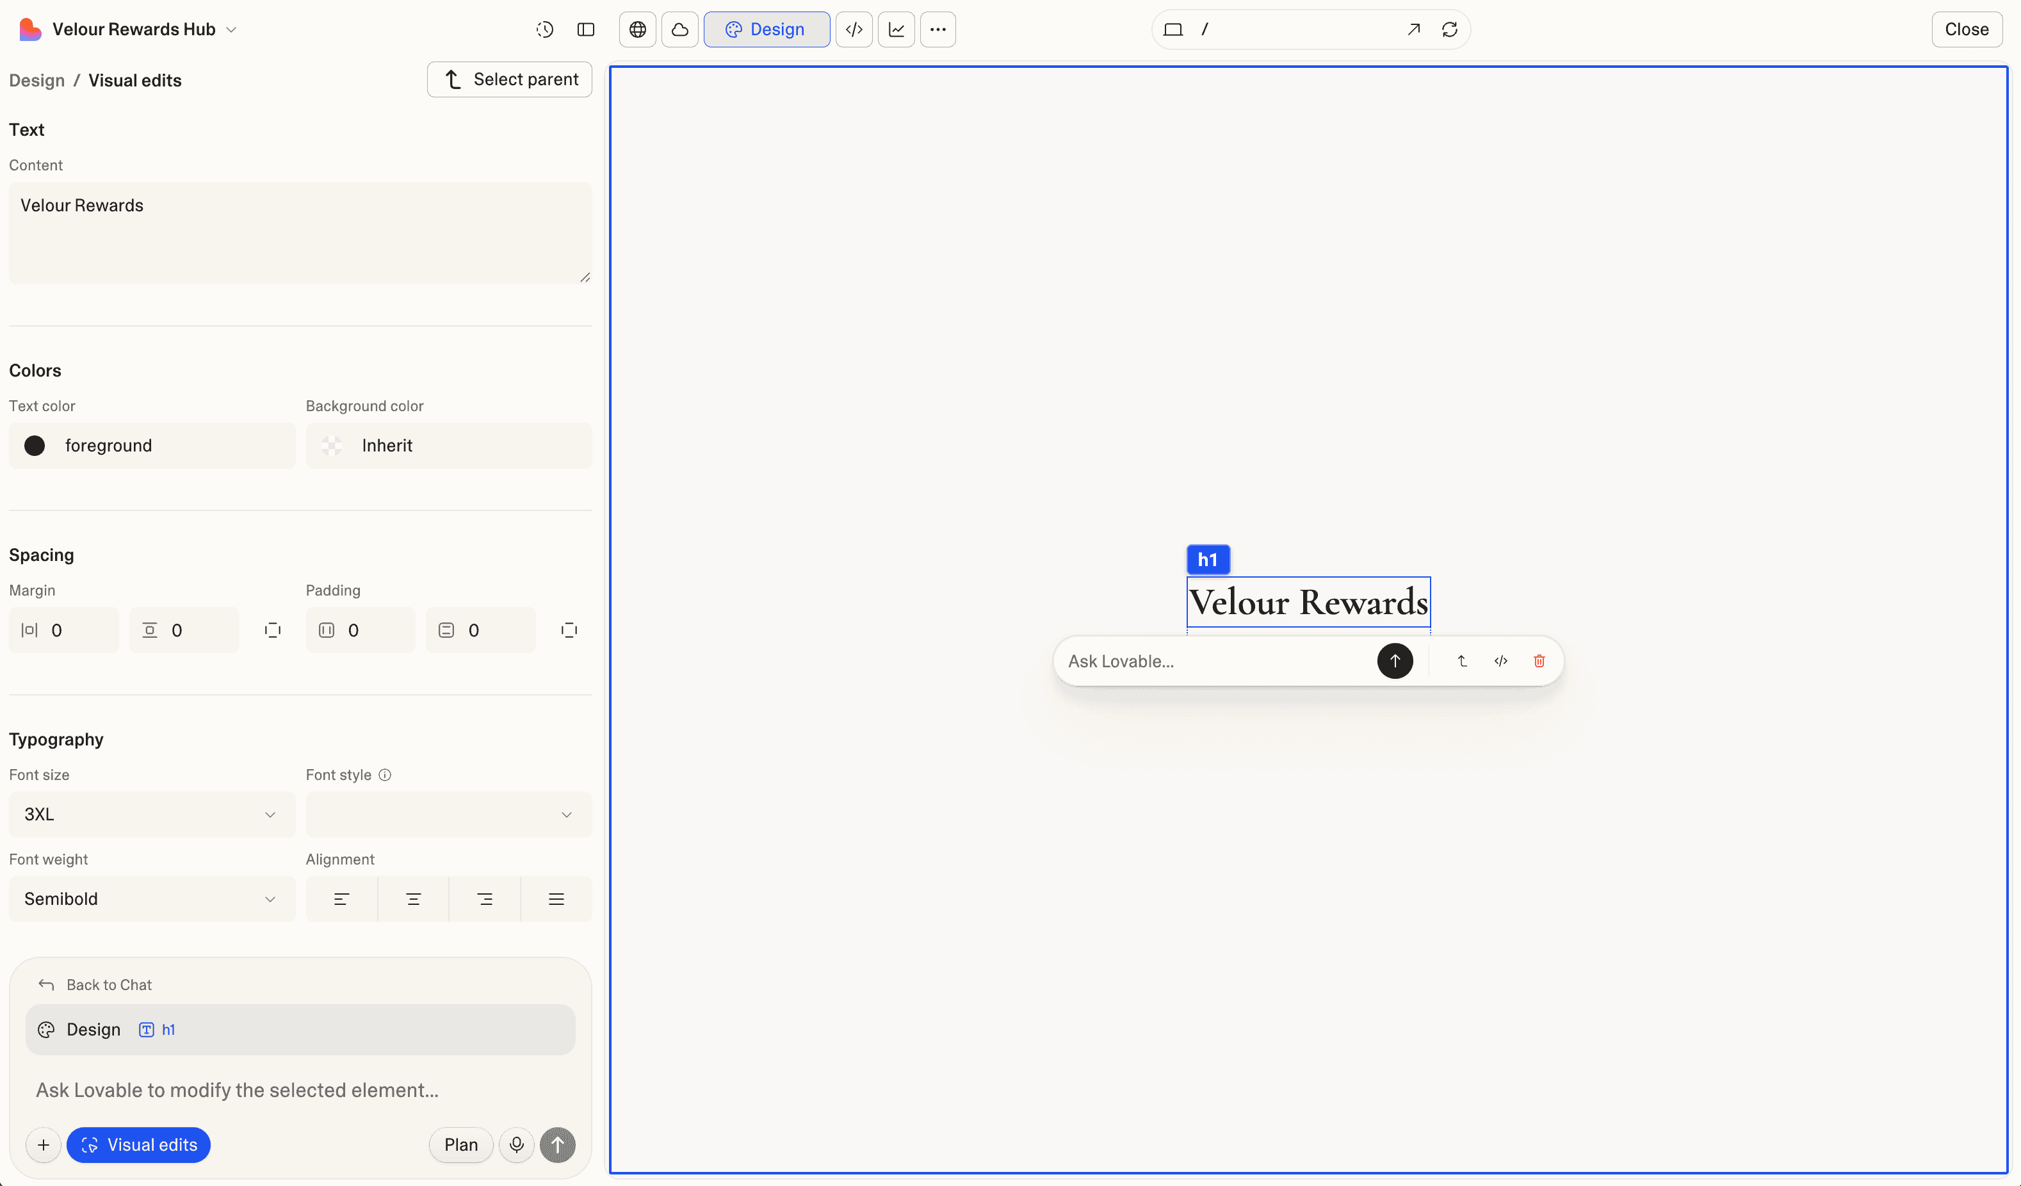Open the Font weight Semibold dropdown

click(150, 898)
